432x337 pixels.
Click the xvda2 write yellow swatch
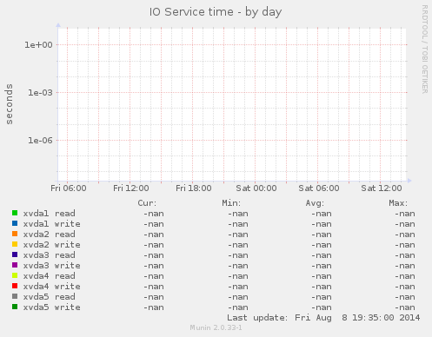tap(15, 244)
